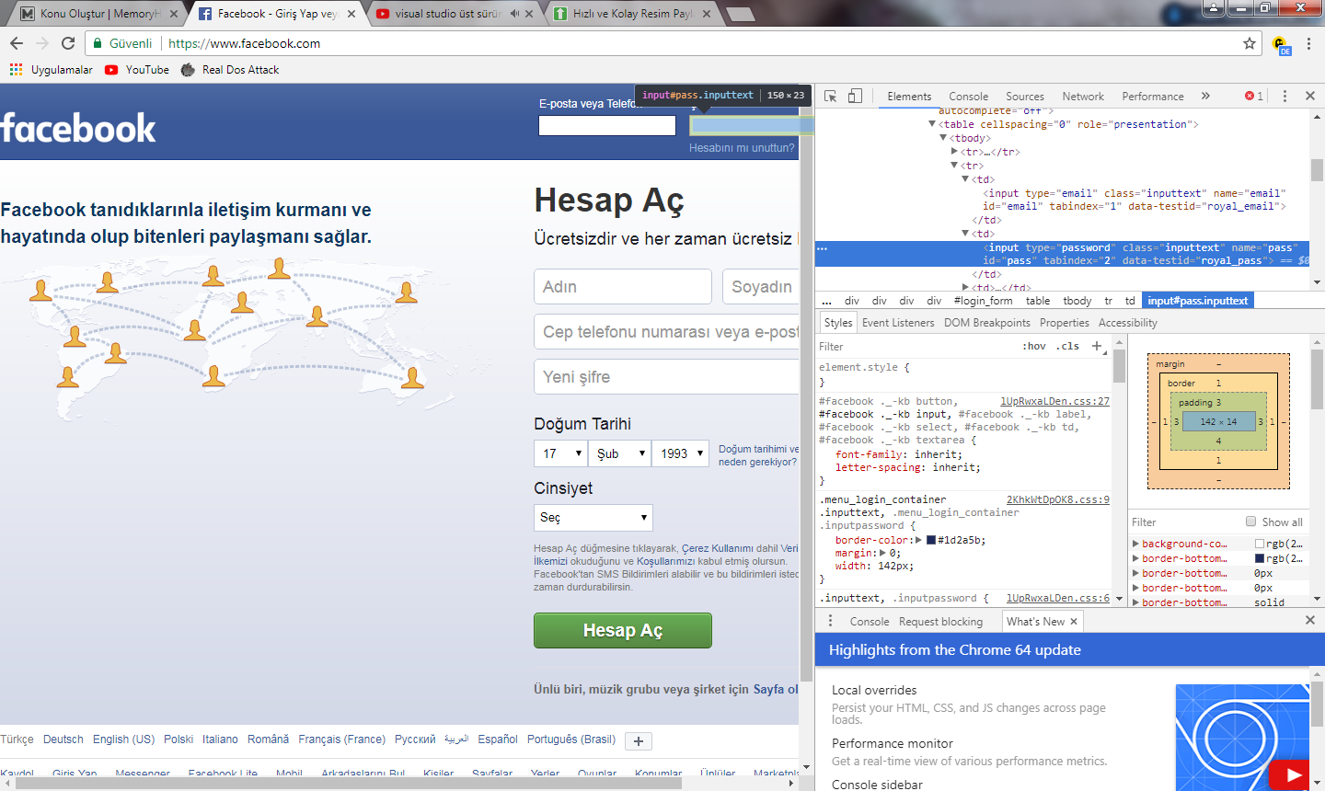Click the Çerez Kullanımı link
This screenshot has width=1325, height=791.
[718, 548]
